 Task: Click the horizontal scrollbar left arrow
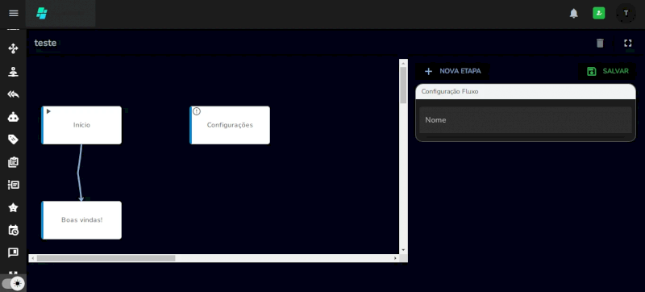tap(32, 258)
